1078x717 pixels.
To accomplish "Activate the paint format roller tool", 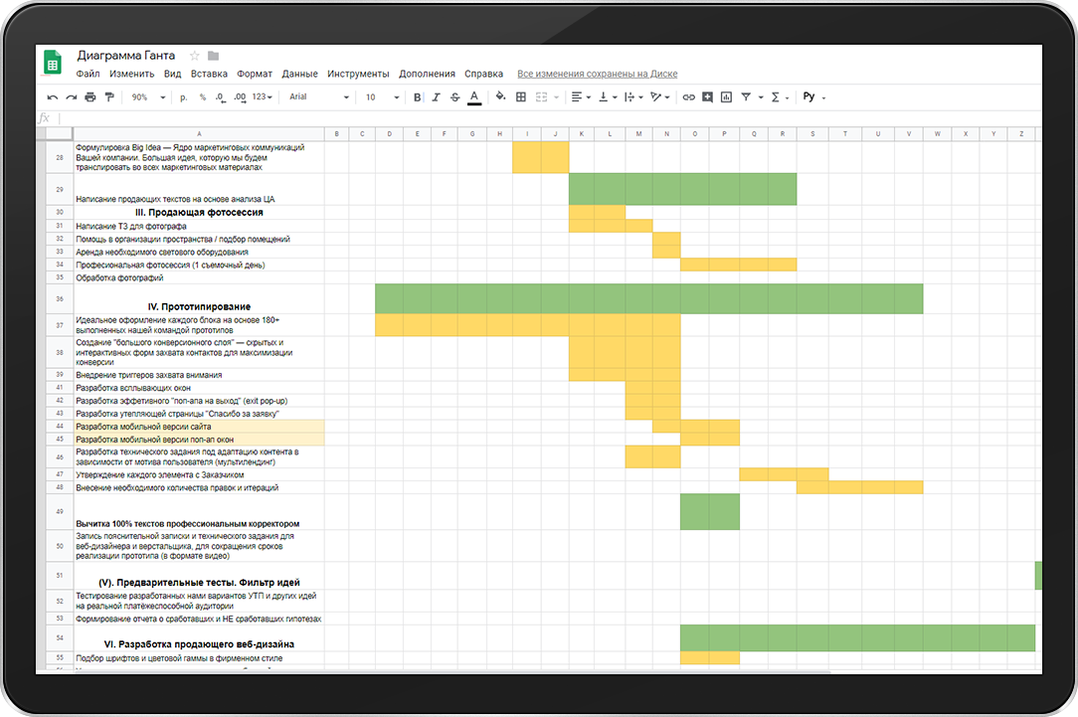I will coord(109,97).
